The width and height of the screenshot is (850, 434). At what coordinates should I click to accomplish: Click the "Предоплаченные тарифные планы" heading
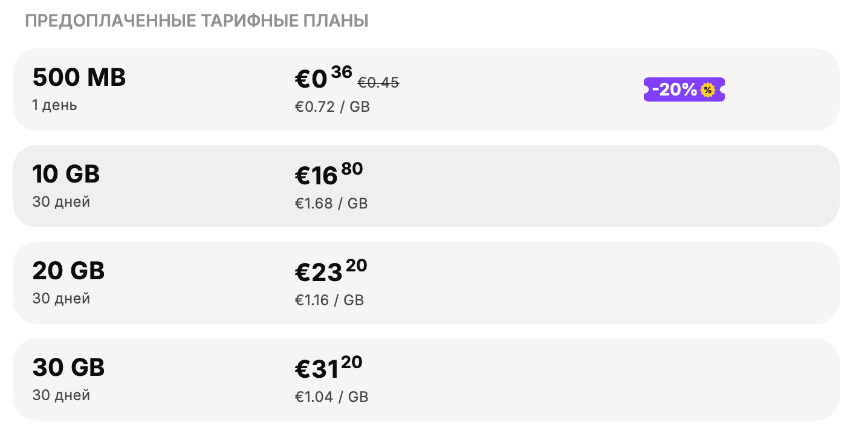coord(196,21)
